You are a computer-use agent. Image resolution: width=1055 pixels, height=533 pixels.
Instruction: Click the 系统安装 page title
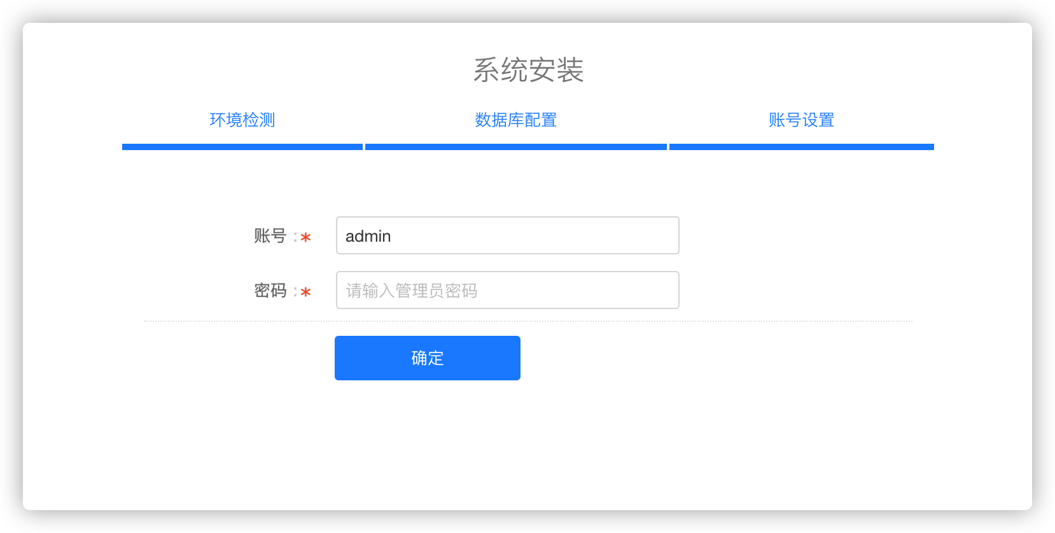(528, 70)
